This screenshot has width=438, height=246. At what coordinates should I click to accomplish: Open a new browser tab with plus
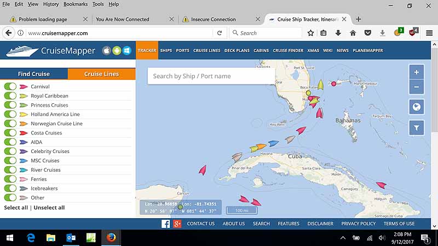coord(359,19)
